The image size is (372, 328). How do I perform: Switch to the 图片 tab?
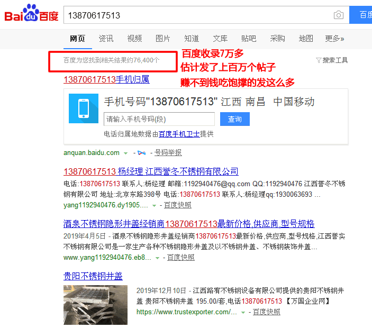[163, 39]
